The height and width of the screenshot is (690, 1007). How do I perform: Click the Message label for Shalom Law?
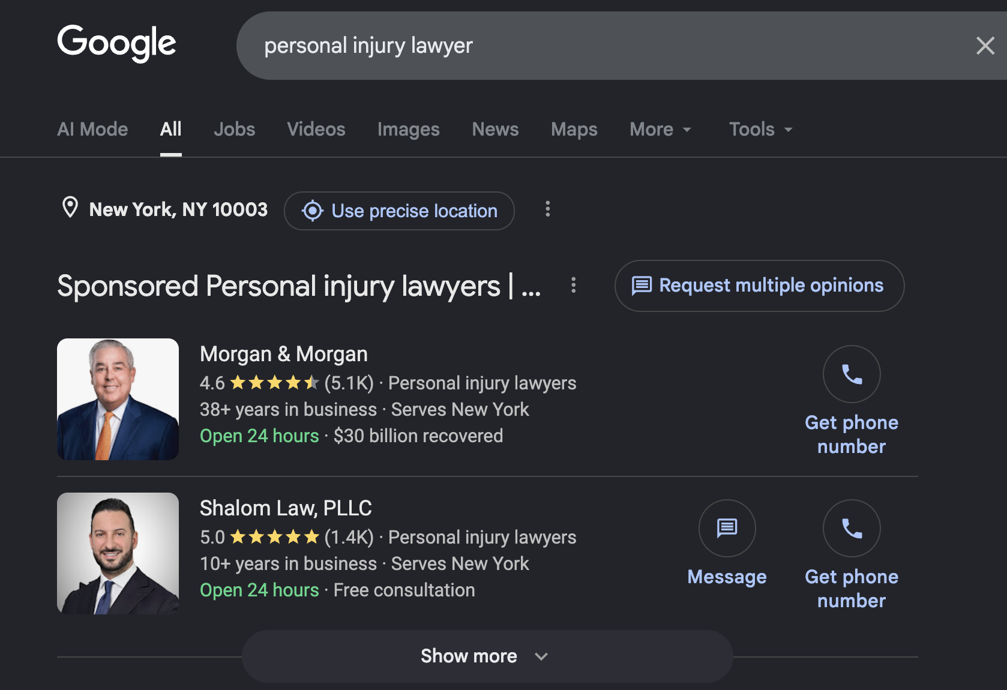click(727, 577)
